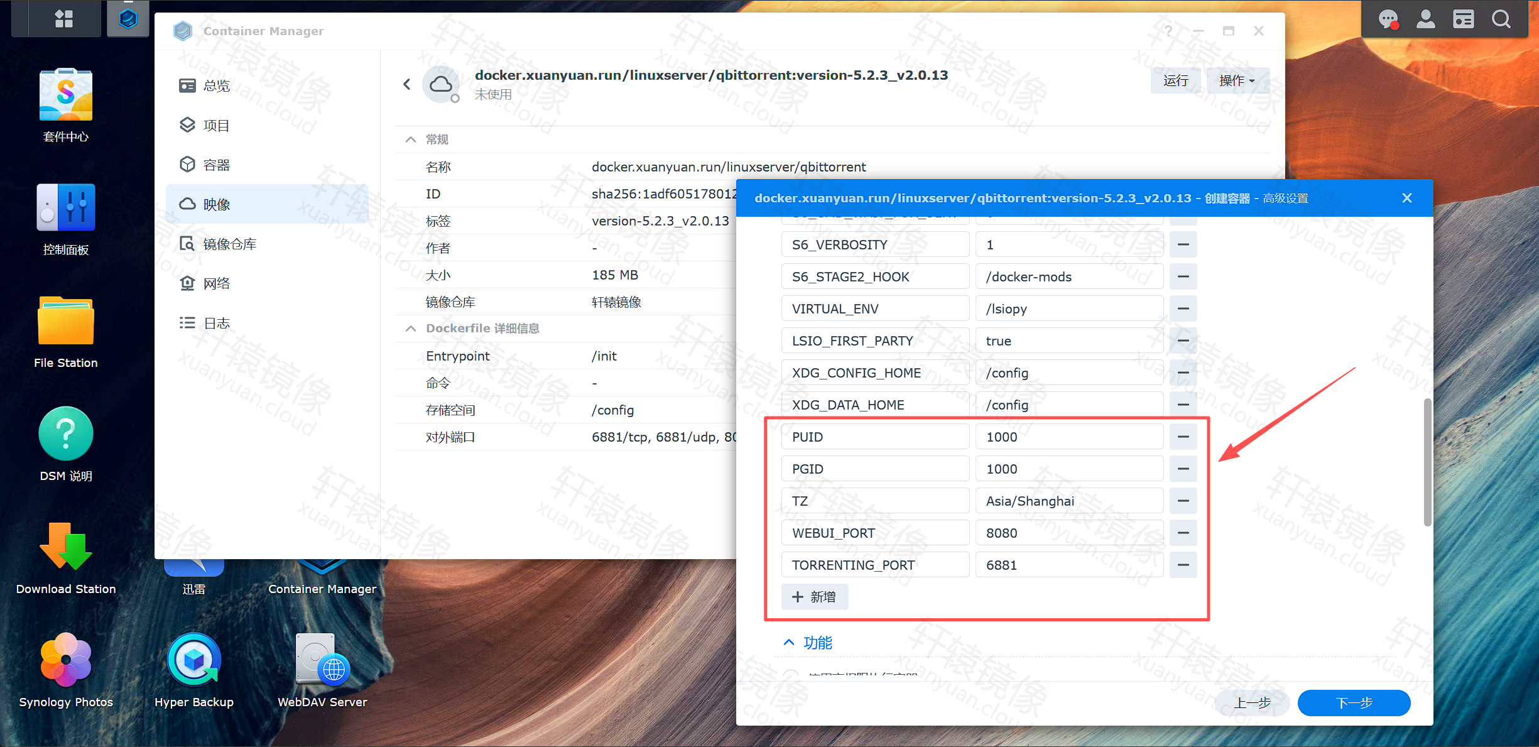The image size is (1539, 747).
Task: Remove the PGID variable with its minus button
Action: click(1183, 469)
